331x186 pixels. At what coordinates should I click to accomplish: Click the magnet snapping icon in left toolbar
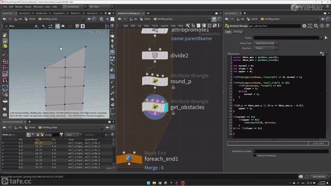[5, 80]
